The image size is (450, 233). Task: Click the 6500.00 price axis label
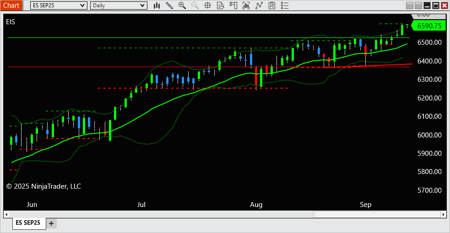429,42
